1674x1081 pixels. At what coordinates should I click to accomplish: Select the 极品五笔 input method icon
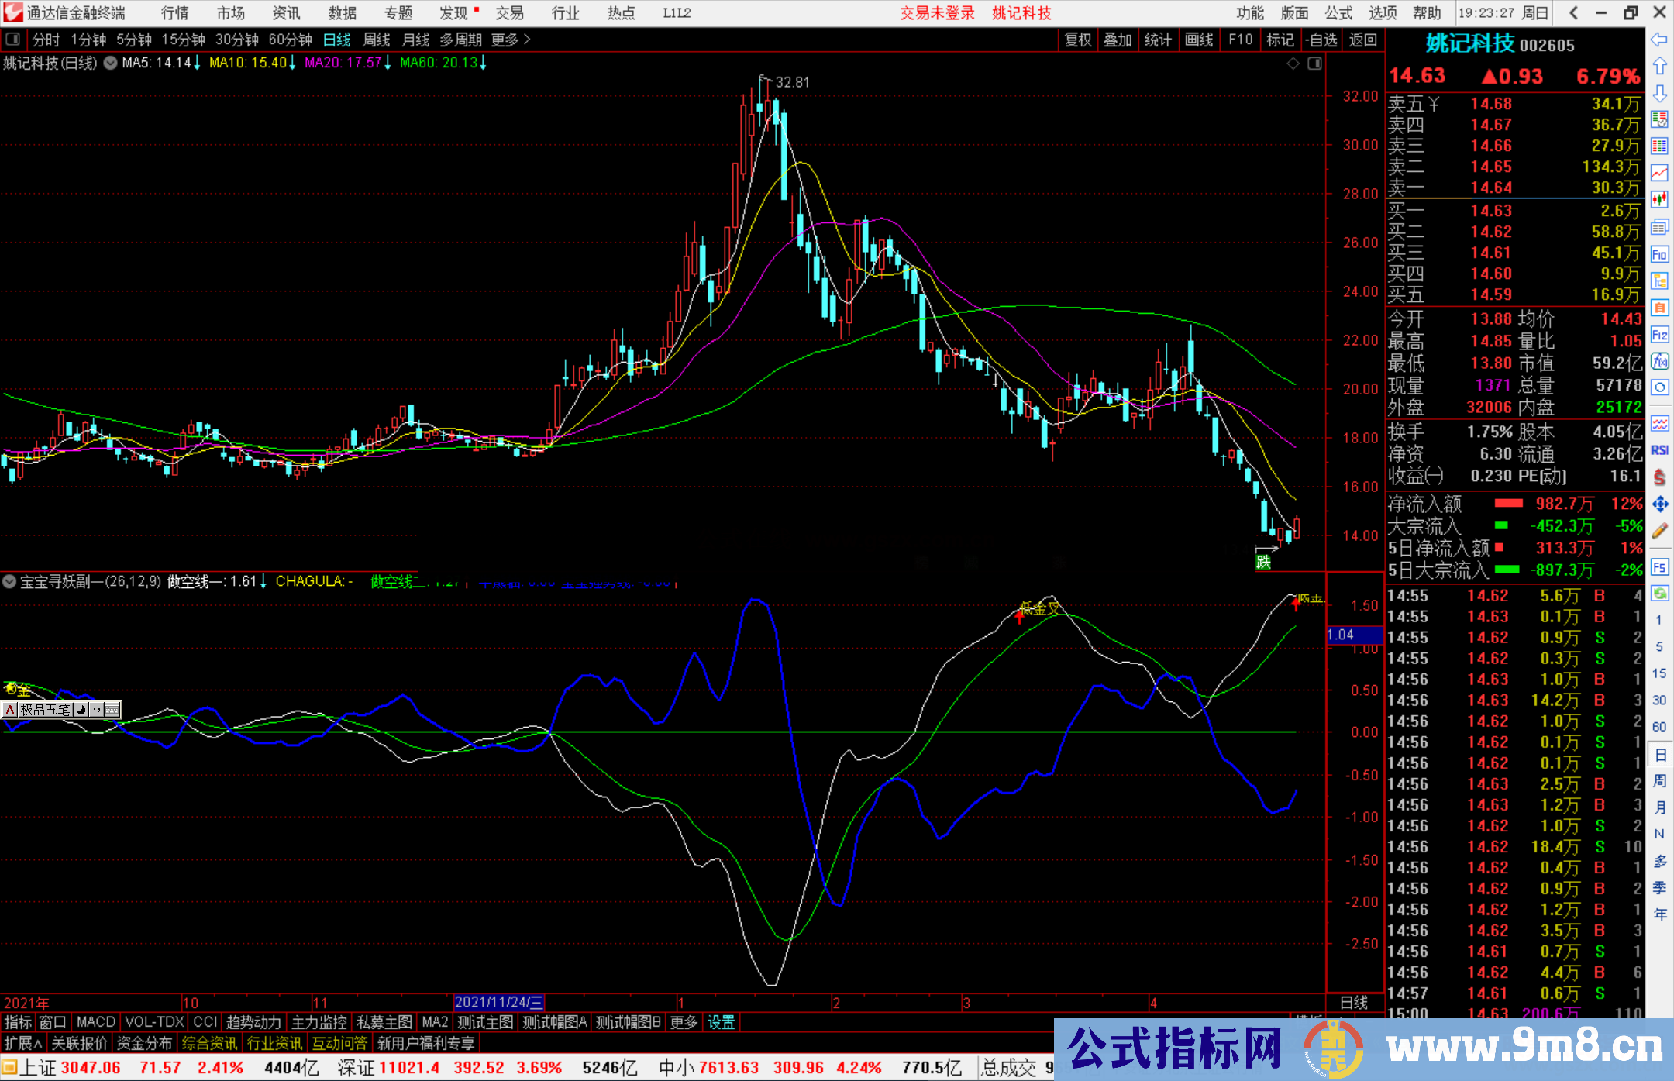tap(44, 710)
